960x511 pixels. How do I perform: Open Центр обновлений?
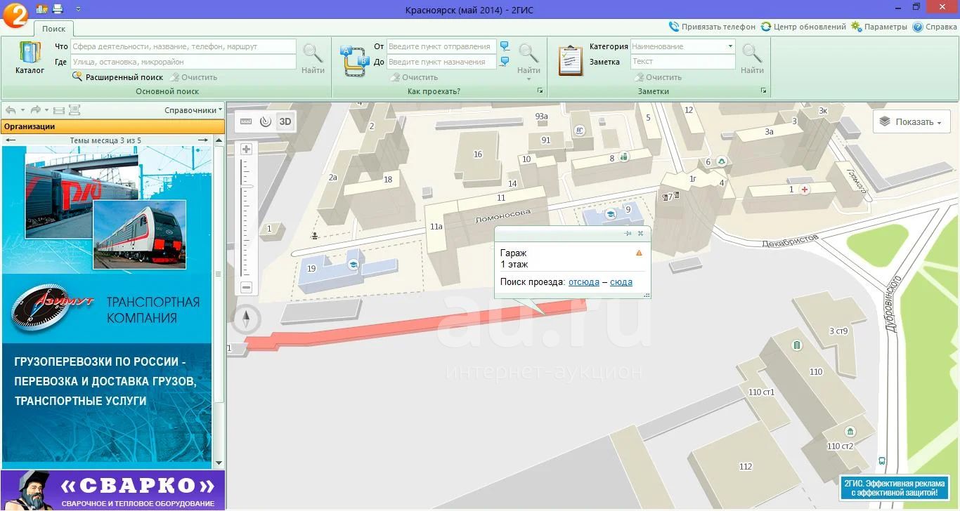pos(803,27)
